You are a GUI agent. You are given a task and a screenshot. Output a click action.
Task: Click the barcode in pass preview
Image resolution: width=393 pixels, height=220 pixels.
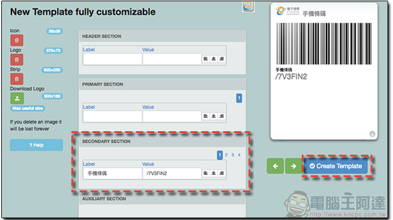point(324,44)
